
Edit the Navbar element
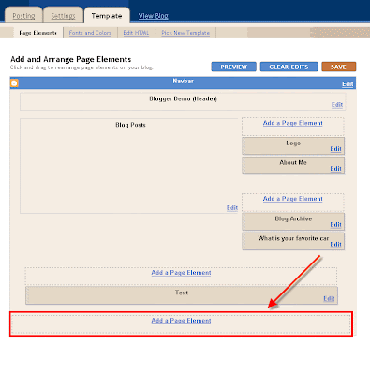point(348,84)
